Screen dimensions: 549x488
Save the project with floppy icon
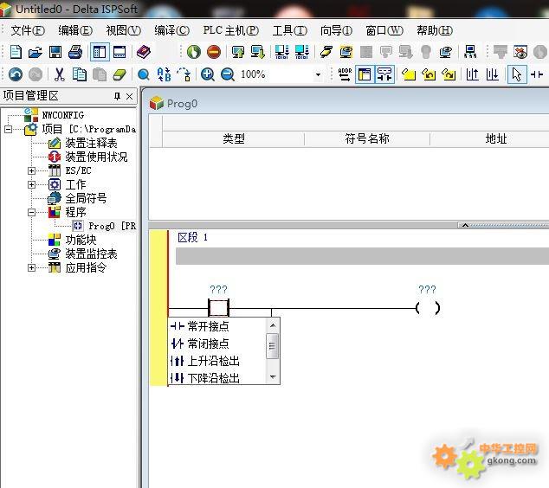click(55, 52)
